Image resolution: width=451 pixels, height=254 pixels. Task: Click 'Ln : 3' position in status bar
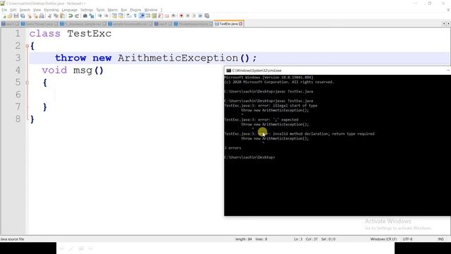click(x=298, y=239)
